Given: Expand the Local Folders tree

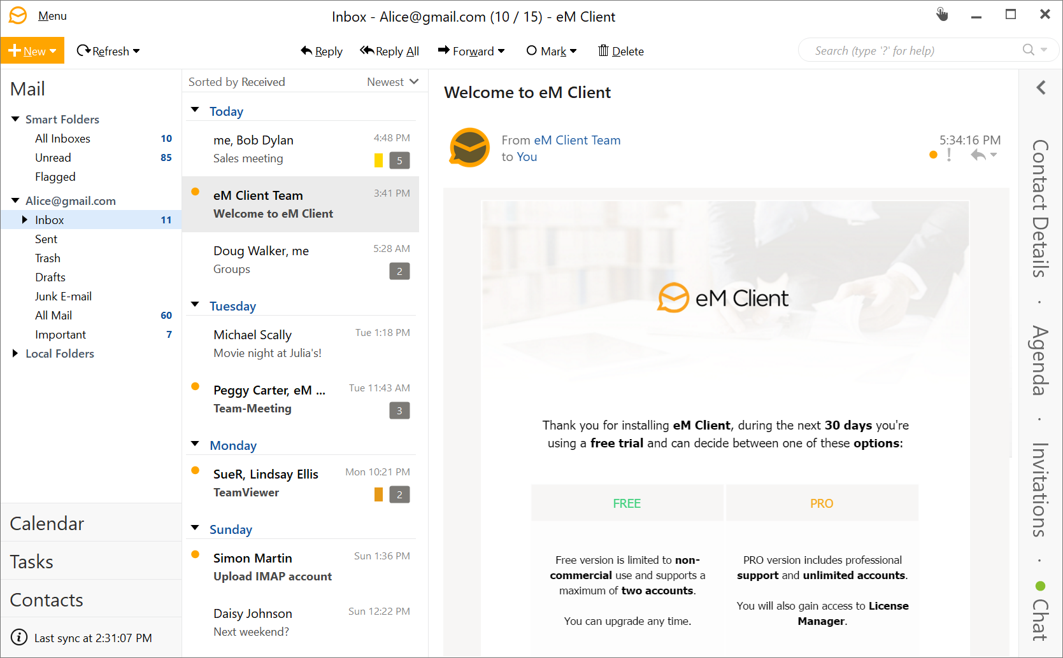Looking at the screenshot, I should click(x=15, y=353).
